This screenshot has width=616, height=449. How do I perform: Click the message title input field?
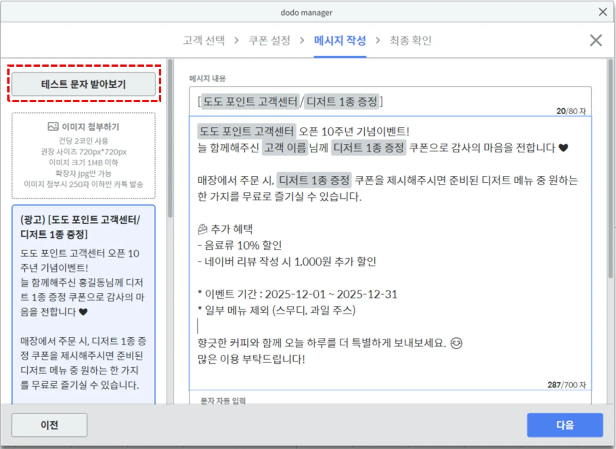tap(390, 101)
